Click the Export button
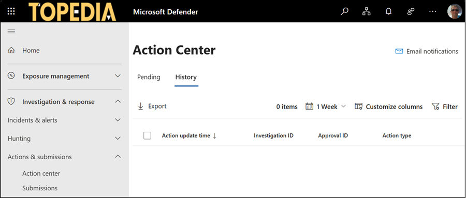This screenshot has width=466, height=198. (152, 106)
